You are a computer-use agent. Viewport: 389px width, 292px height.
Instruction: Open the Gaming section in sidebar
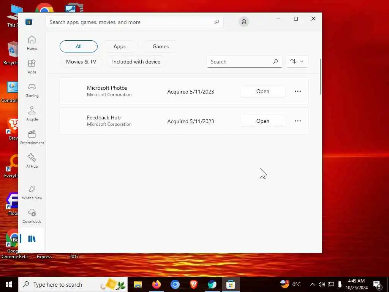[x=32, y=90]
